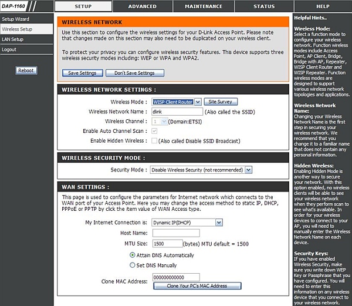The image size is (352, 306).
Task: Click Logout in the sidebar
Action: point(9,49)
